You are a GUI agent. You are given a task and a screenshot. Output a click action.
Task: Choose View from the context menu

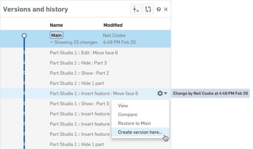pos(123,106)
